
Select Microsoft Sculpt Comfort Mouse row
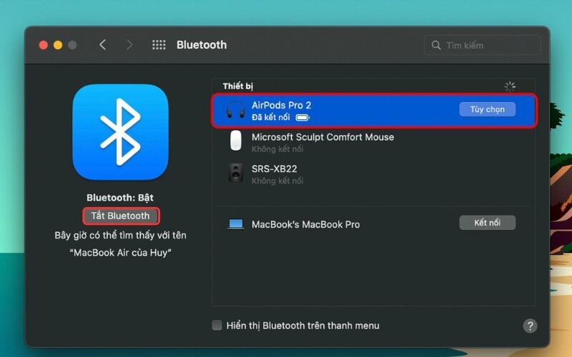(x=373, y=142)
